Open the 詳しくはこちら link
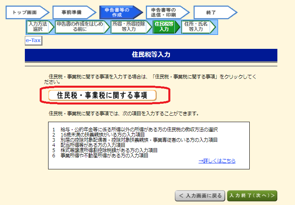The image size is (295, 205). 217,161
